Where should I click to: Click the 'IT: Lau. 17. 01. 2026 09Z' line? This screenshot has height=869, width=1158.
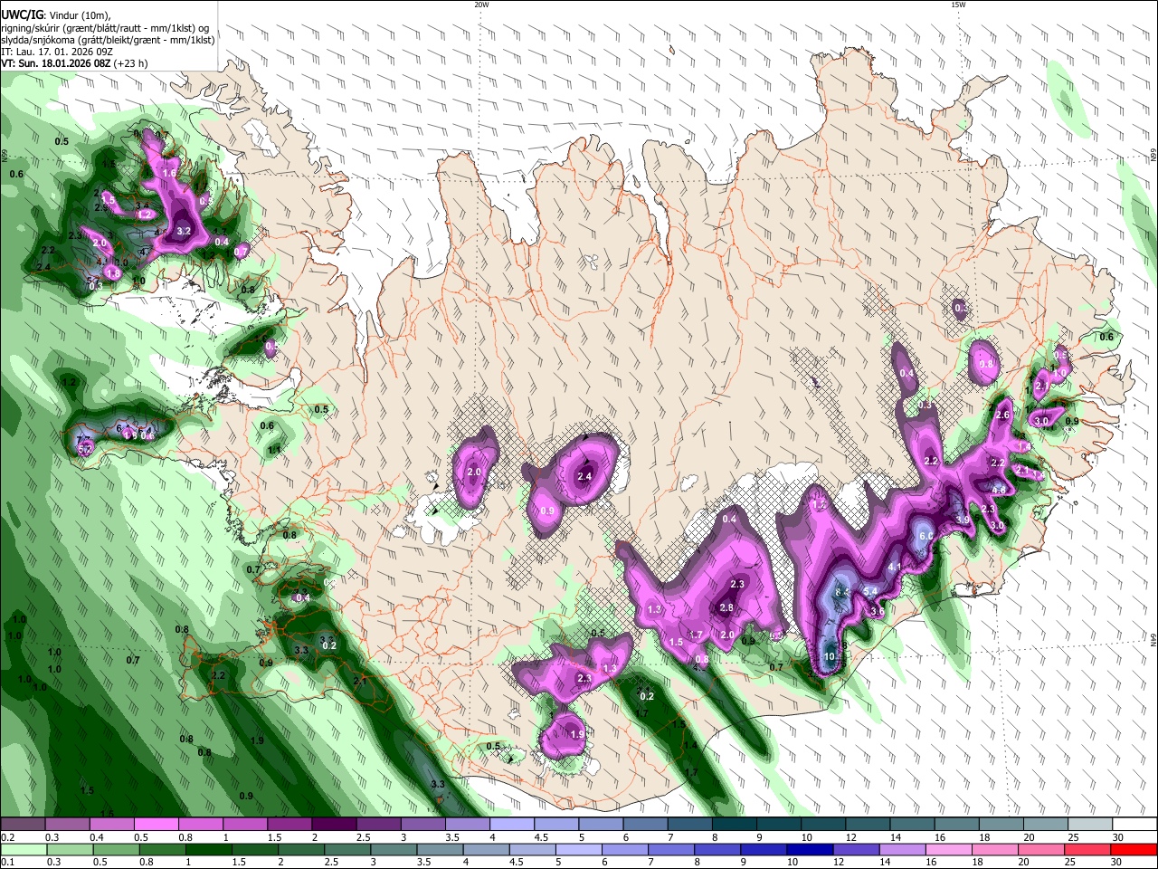point(57,52)
